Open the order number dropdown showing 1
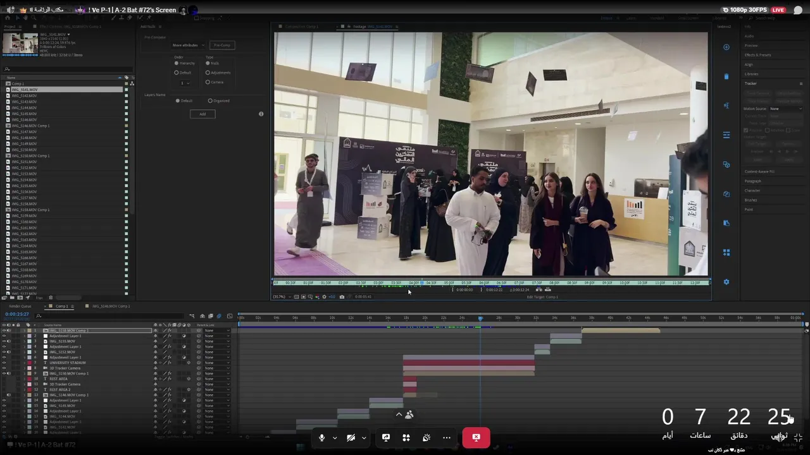The width and height of the screenshot is (810, 455). (185, 83)
